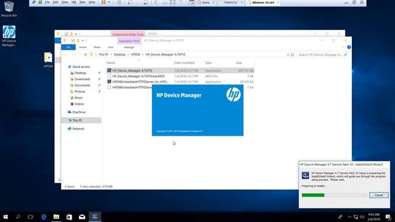395x222 pixels.
Task: Select the HP Device Manager desktop shortcut
Action: (x=9, y=36)
